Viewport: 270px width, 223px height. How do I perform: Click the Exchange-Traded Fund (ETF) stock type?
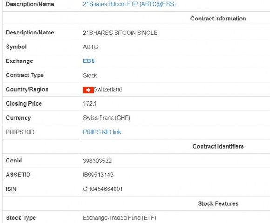click(x=120, y=218)
